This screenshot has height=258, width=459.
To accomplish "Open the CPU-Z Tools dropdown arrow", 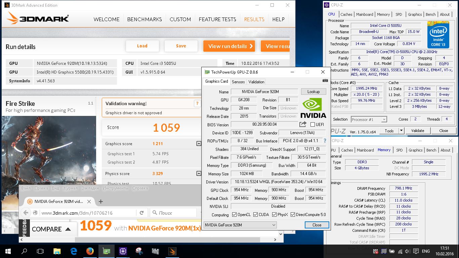I will tap(401, 131).
